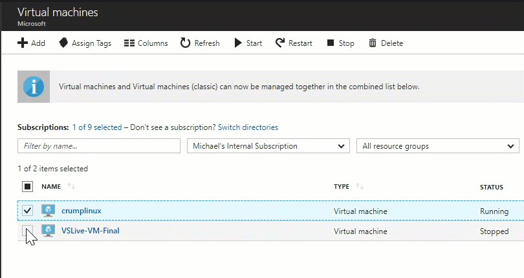
Task: Click the Switch directories link
Action: pos(248,127)
